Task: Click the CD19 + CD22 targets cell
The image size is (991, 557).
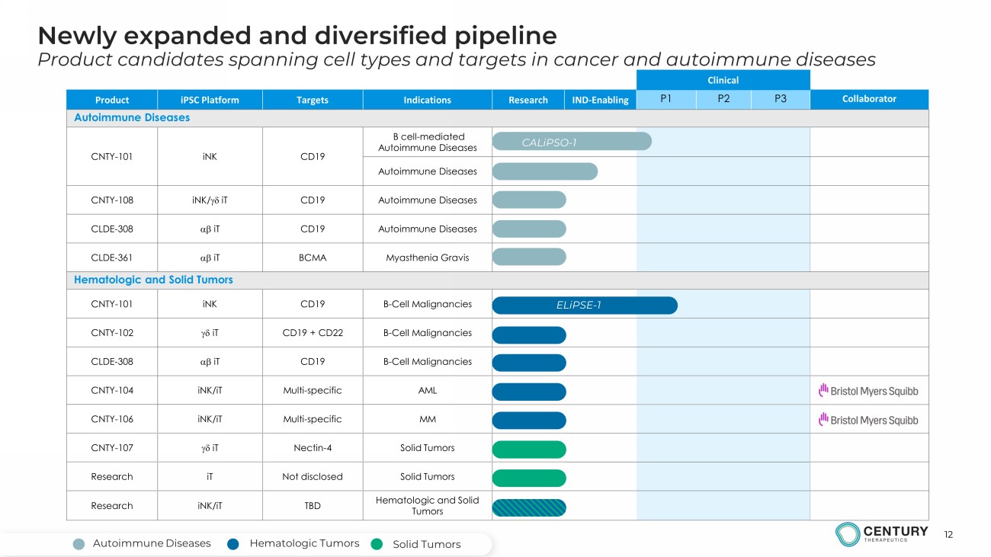Action: coord(313,333)
